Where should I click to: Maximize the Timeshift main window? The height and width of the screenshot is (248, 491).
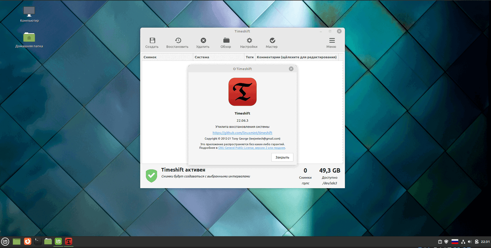[x=330, y=31]
